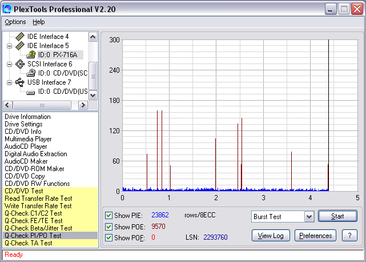Viewport: 366px width, 262px height.
Task: Collapse the SCSI Interface 6 node
Action: (9, 64)
